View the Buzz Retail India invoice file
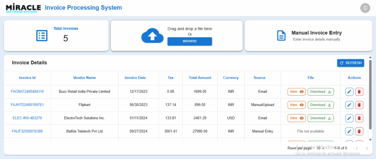 click(297, 92)
